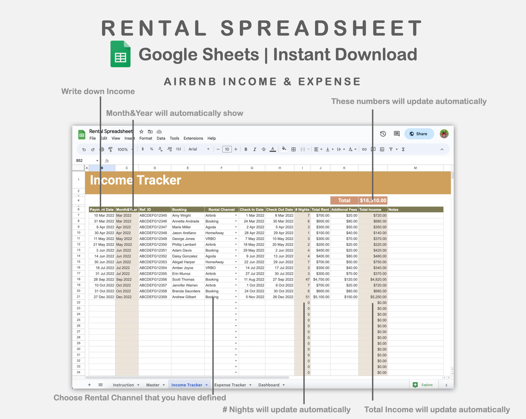Select the Undo icon in the toolbar
Image resolution: width=526 pixels, height=419 pixels.
[x=84, y=149]
